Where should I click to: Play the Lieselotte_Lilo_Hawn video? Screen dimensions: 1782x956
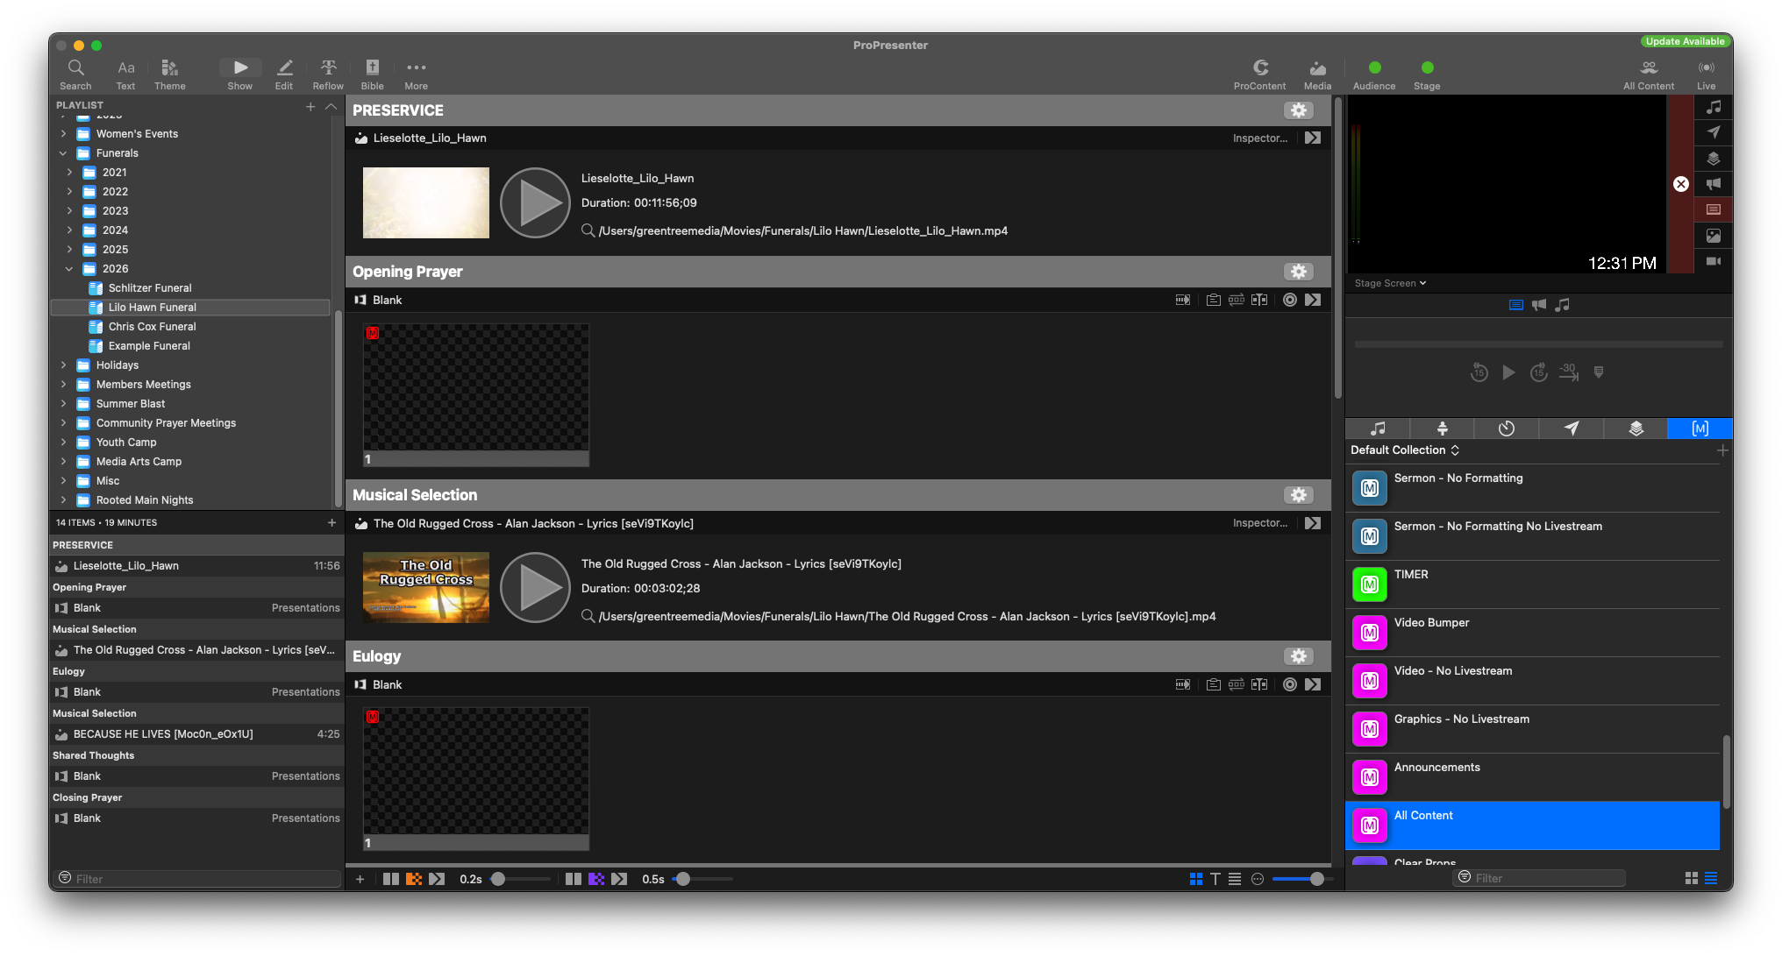click(x=535, y=202)
